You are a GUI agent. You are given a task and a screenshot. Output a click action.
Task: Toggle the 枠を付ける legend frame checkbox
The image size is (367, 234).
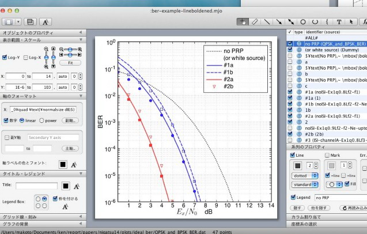click(55, 199)
